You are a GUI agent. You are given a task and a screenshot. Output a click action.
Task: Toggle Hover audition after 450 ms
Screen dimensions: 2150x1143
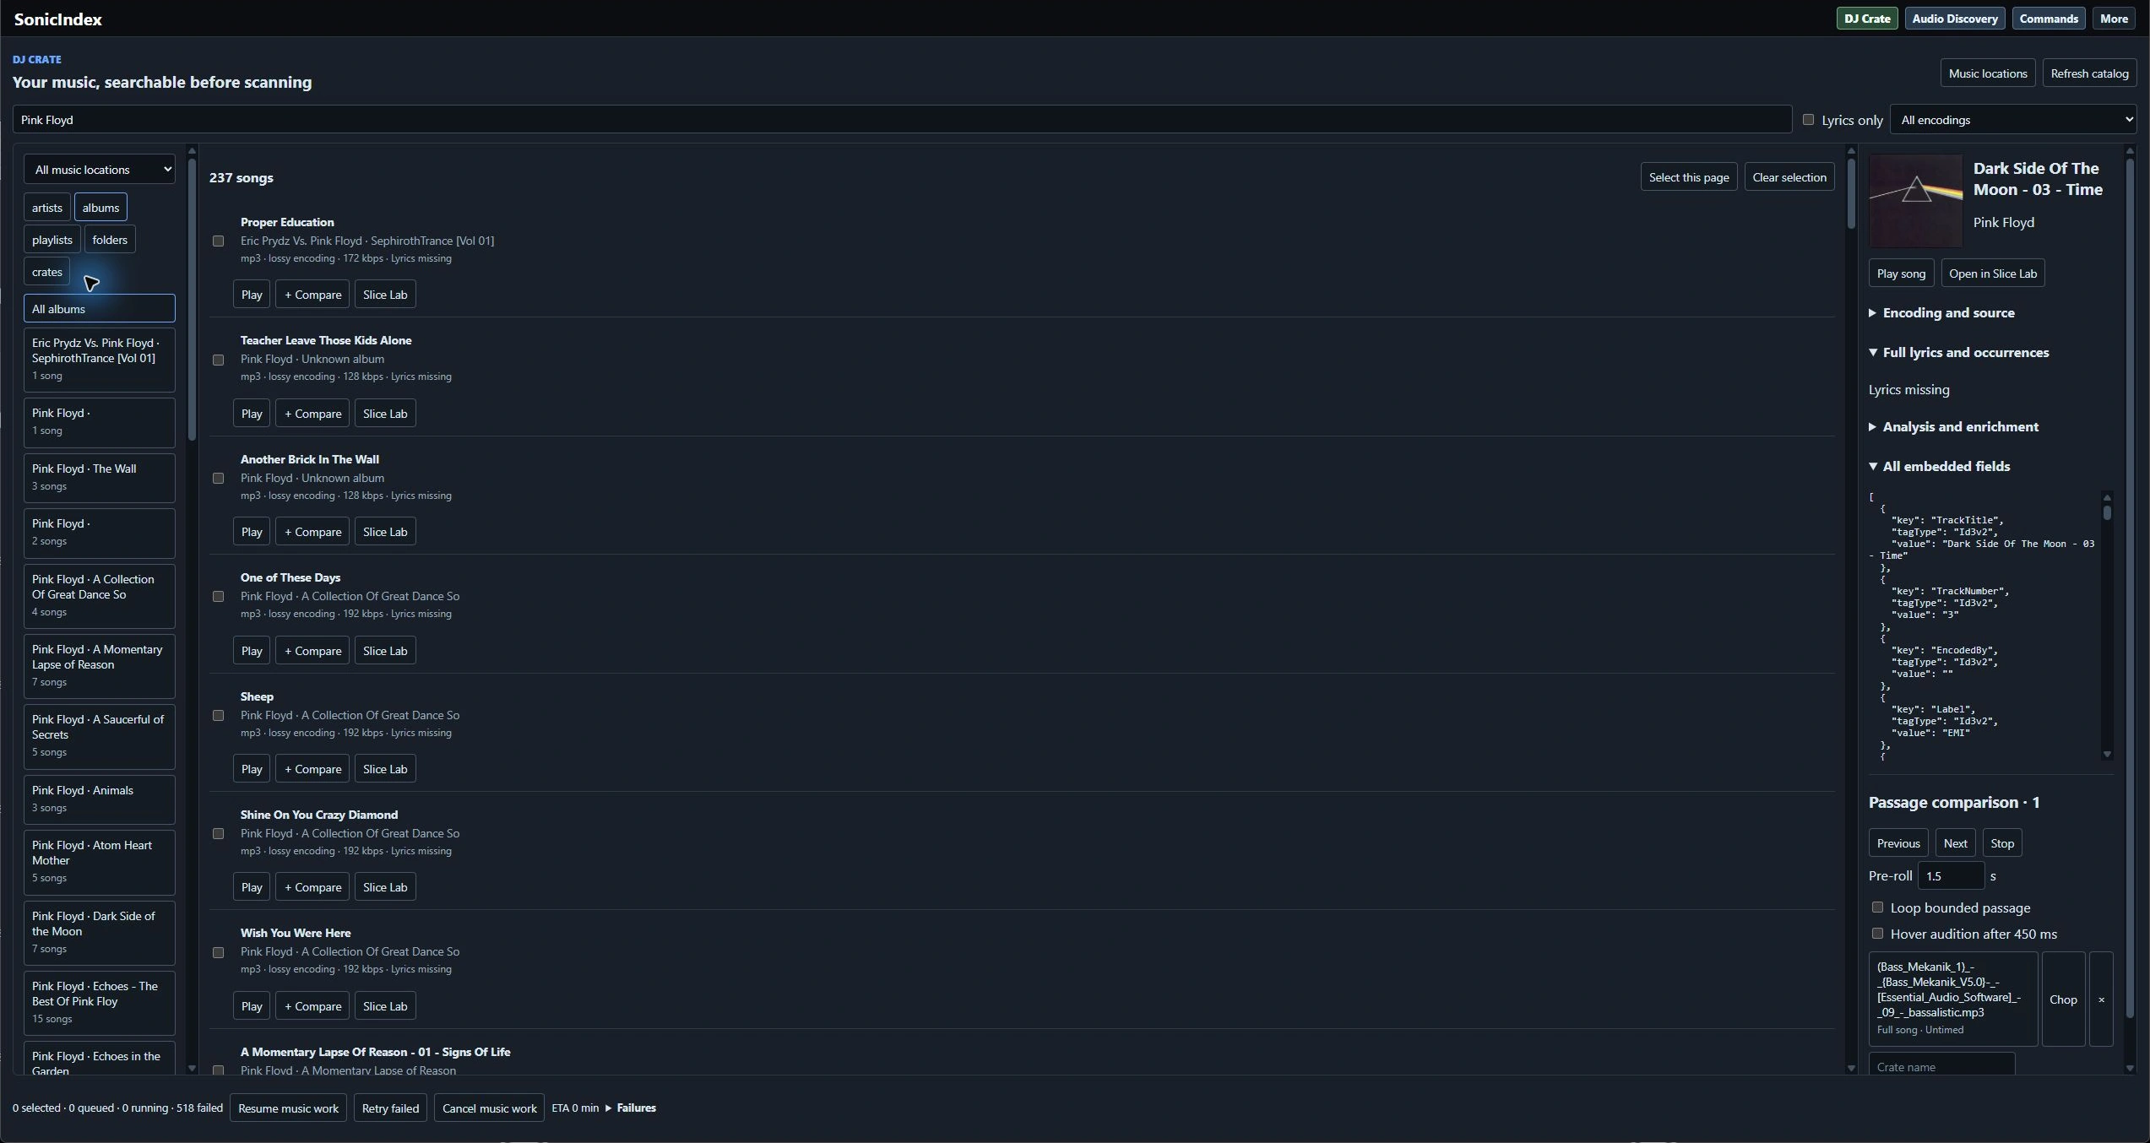(x=1877, y=934)
